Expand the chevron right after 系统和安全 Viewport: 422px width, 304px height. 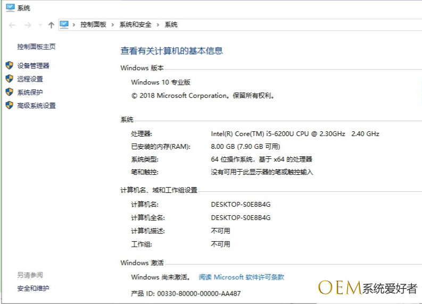point(159,25)
